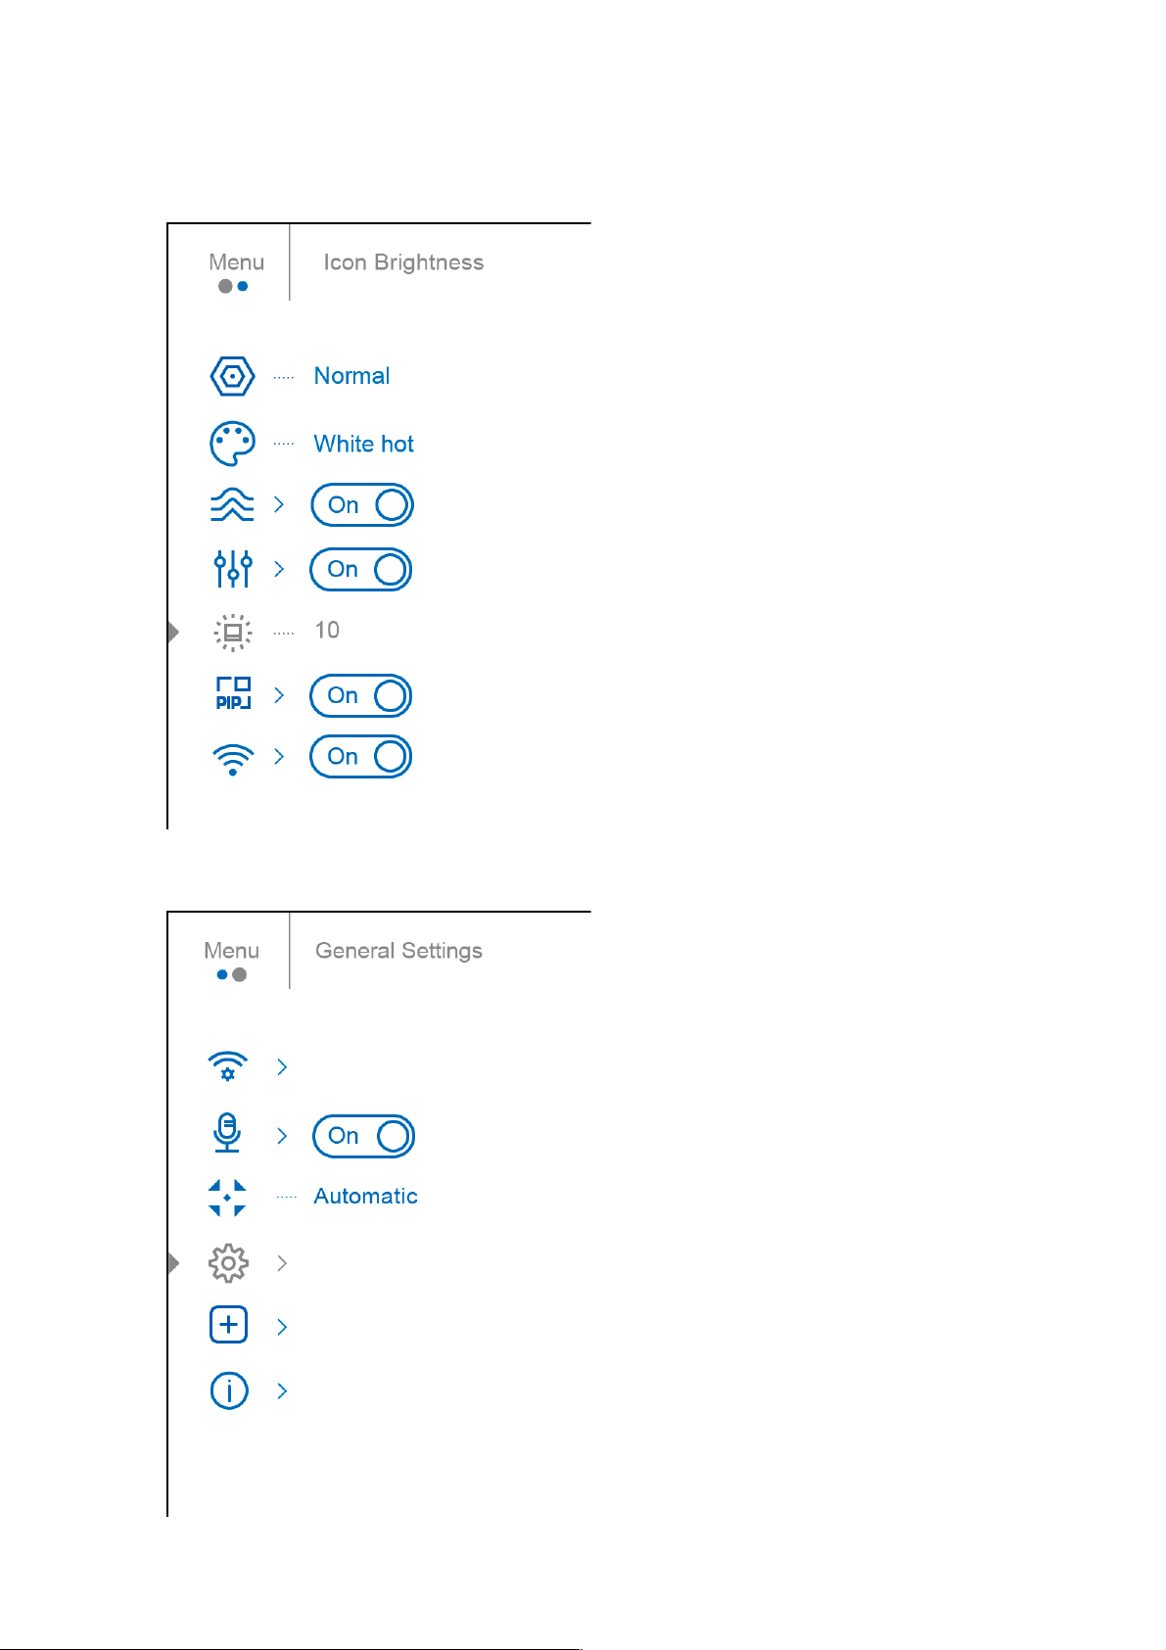This screenshot has height=1650, width=1166.
Task: Click the general settings gear icon
Action: [228, 1263]
